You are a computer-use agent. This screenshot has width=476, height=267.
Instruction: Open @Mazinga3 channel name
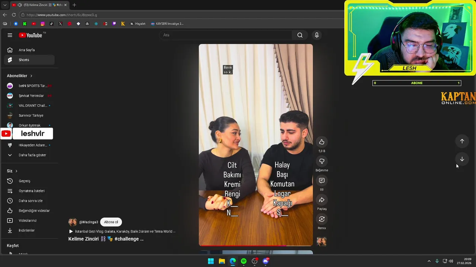pyautogui.click(x=89, y=222)
